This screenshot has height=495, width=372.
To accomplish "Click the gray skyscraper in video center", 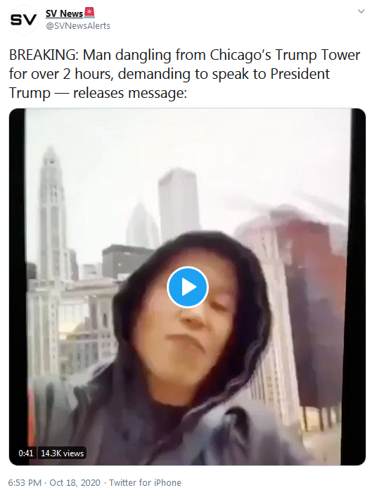I will pos(179,205).
